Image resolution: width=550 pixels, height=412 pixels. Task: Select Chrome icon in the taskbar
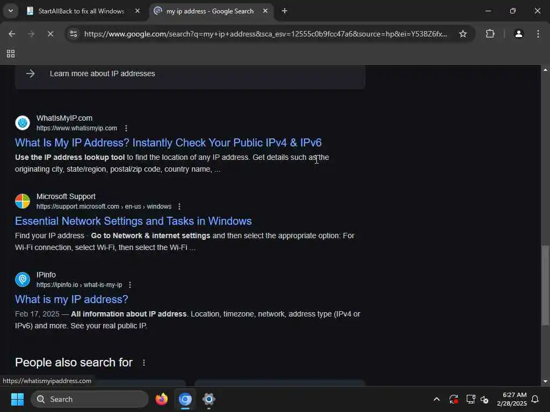pos(185,399)
